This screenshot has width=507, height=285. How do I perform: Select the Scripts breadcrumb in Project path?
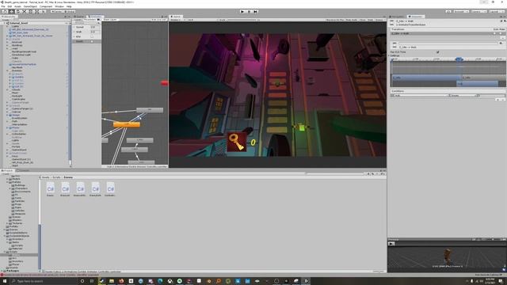click(56, 177)
